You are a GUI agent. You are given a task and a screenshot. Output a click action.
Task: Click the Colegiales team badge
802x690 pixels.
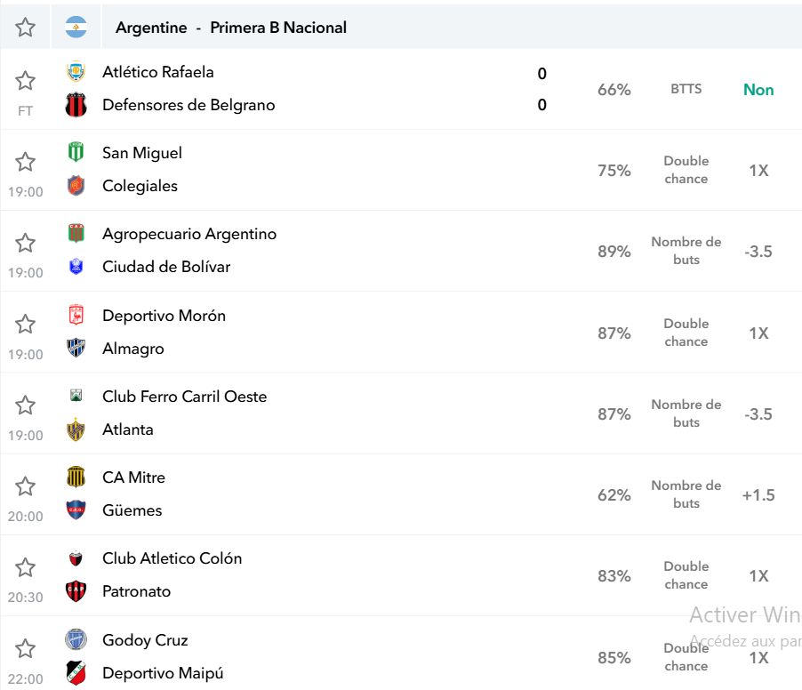point(76,186)
